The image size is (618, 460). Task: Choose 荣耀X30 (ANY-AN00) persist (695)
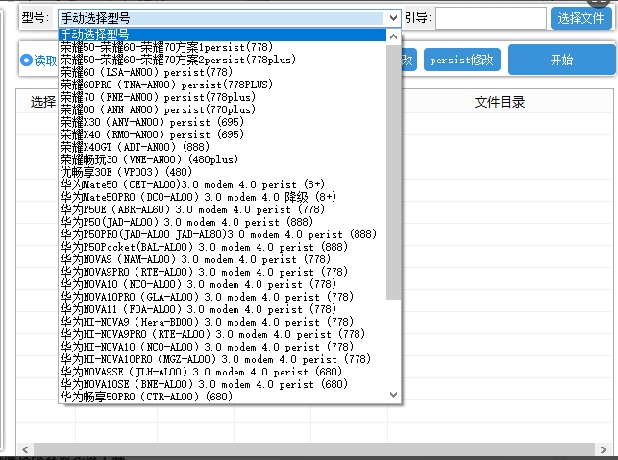[222, 122]
